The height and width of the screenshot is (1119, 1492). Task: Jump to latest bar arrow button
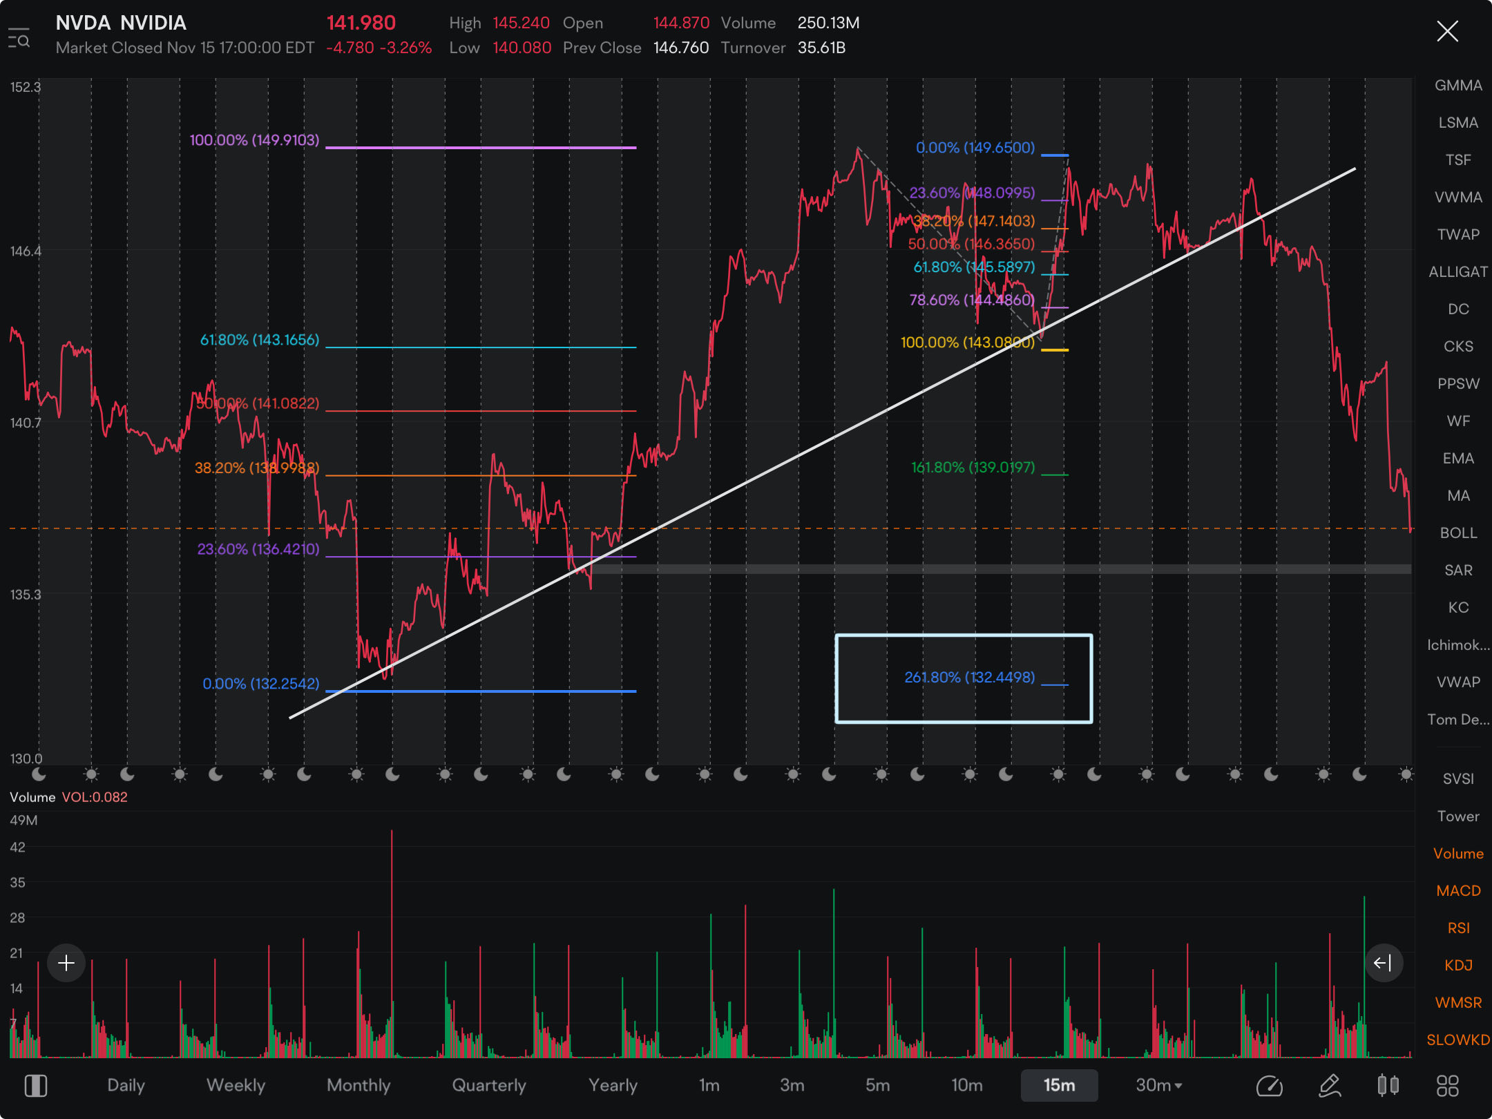[1384, 963]
